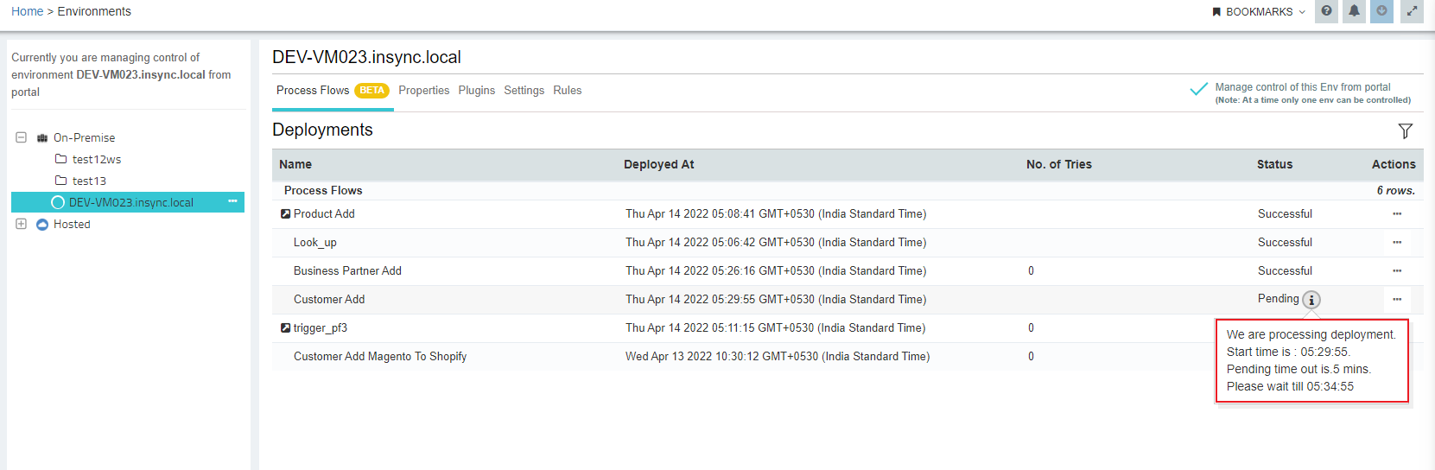This screenshot has height=470, width=1435.
Task: Select the test13 folder in tree
Action: pyautogui.click(x=89, y=181)
